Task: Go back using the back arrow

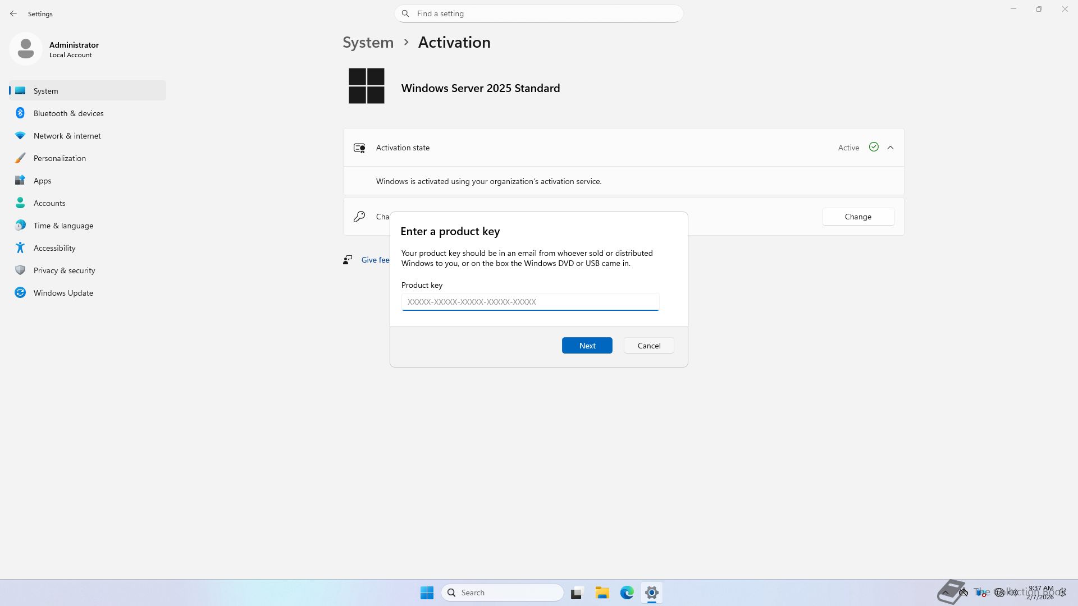Action: click(x=13, y=13)
